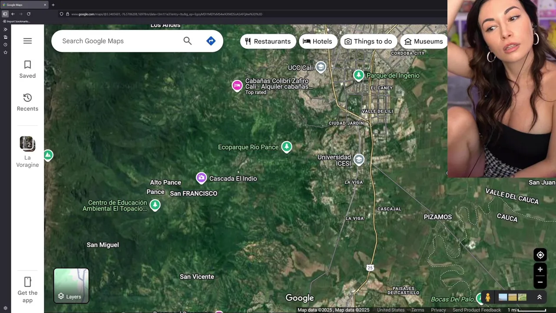Click the EL CANEY map label

382,88
